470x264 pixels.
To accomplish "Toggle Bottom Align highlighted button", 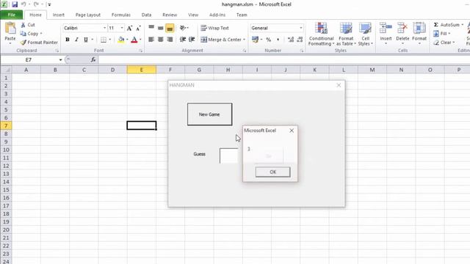I will click(x=170, y=28).
